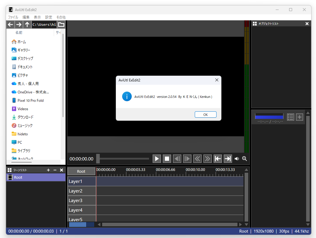Image resolution: width=316 pixels, height=238 pixels.
Task: Jump forward with the double-right arrow
Action: click(x=207, y=159)
